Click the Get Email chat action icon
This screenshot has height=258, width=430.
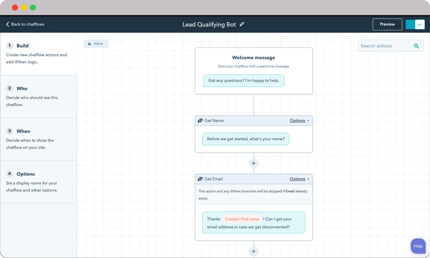(x=200, y=179)
